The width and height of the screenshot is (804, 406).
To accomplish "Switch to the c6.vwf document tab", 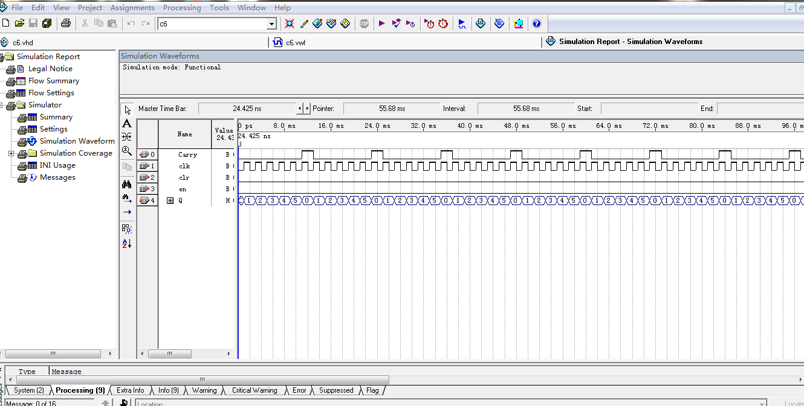I will 296,42.
